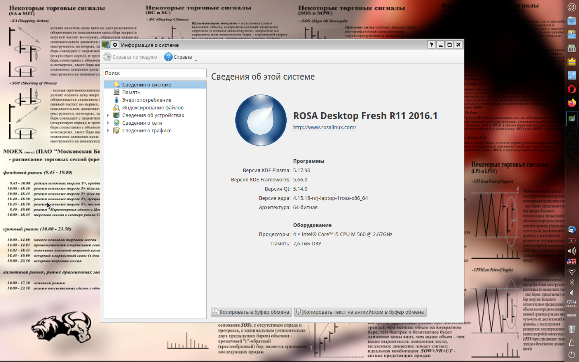579x362 pixels.
Task: Click the battery icon beside Энергопотребление
Action: coord(117,100)
